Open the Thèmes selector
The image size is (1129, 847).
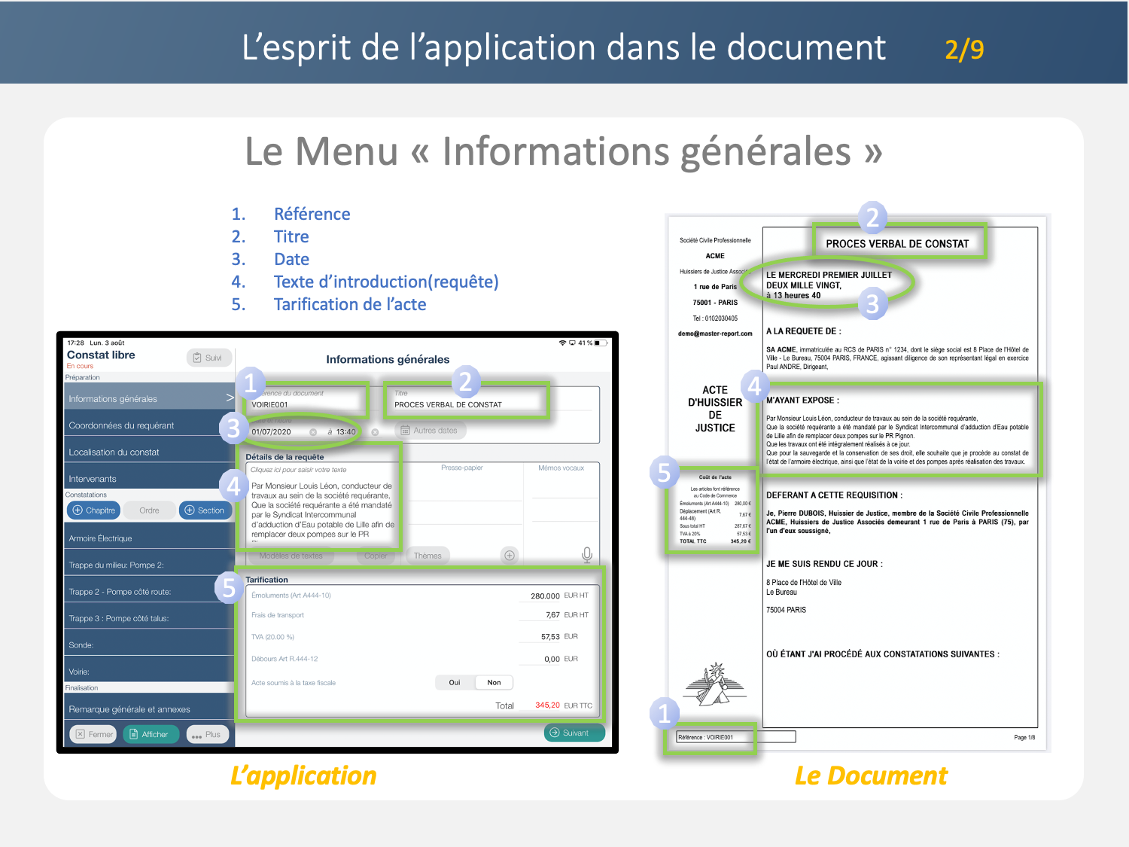[428, 556]
